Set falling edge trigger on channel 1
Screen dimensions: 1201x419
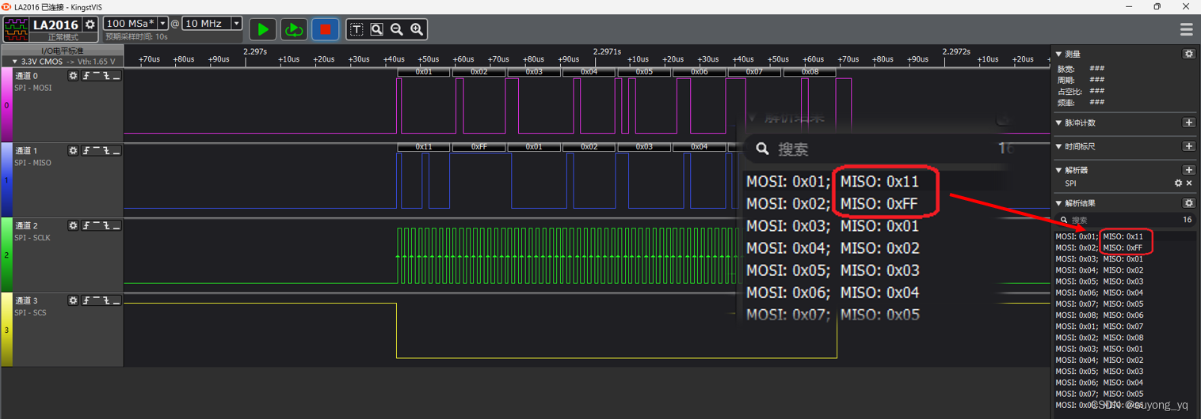click(x=106, y=150)
